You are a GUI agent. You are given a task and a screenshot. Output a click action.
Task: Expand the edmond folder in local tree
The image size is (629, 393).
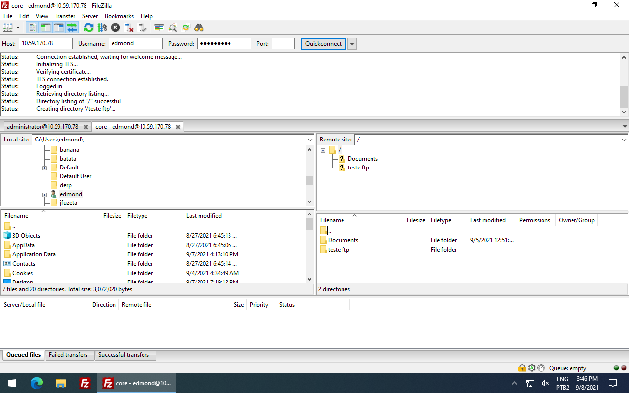tap(44, 194)
